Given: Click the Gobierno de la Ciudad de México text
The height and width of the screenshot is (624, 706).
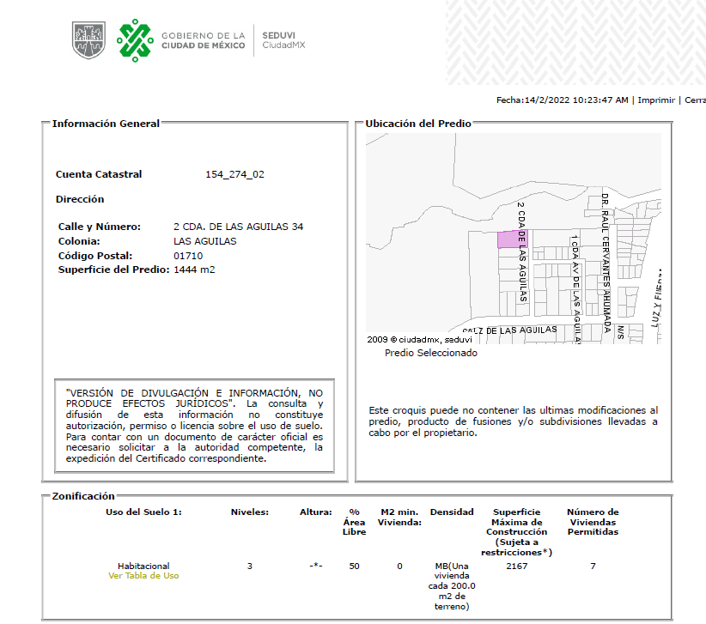Looking at the screenshot, I should tap(203, 40).
